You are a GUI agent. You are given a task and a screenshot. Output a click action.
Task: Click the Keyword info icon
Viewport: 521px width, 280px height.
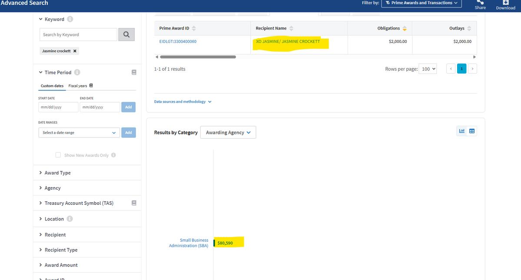(x=70, y=19)
